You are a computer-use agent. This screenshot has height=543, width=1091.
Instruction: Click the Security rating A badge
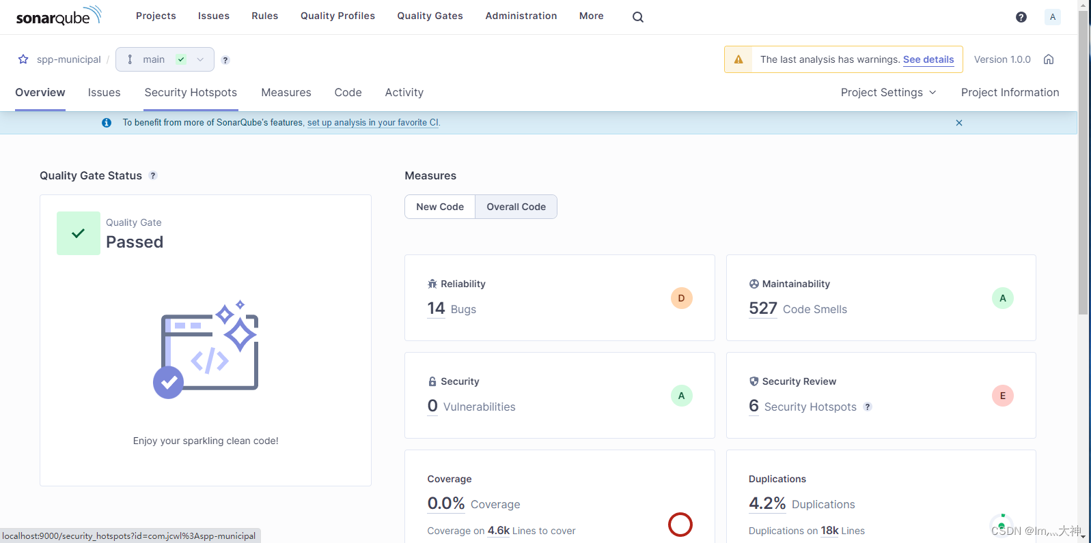[681, 396]
